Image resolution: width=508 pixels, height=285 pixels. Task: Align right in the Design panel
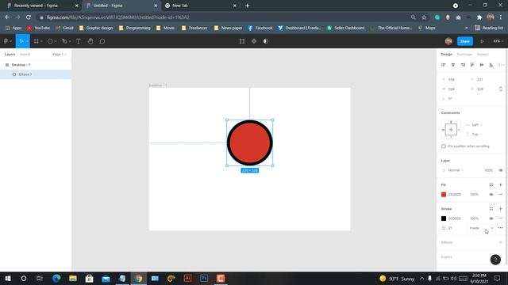point(463,65)
